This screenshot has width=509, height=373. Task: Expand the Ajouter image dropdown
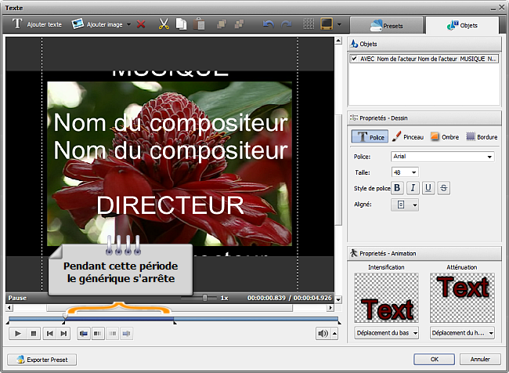click(129, 24)
